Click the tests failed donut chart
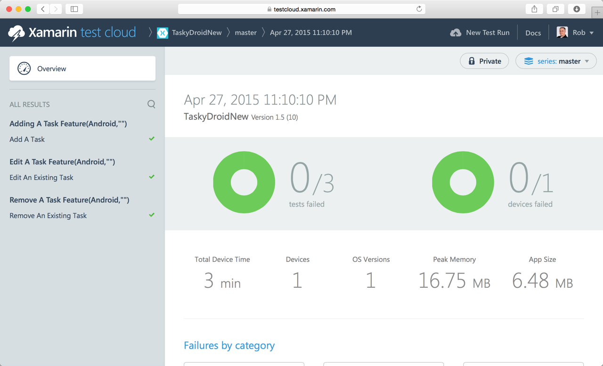The image size is (603, 366). (x=244, y=182)
